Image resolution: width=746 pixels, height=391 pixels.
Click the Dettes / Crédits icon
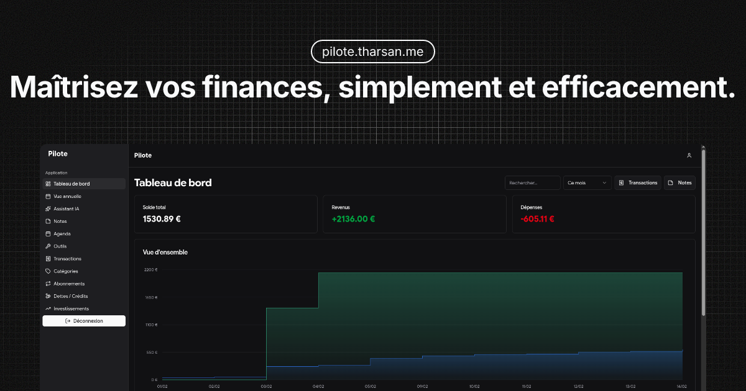pyautogui.click(x=48, y=296)
